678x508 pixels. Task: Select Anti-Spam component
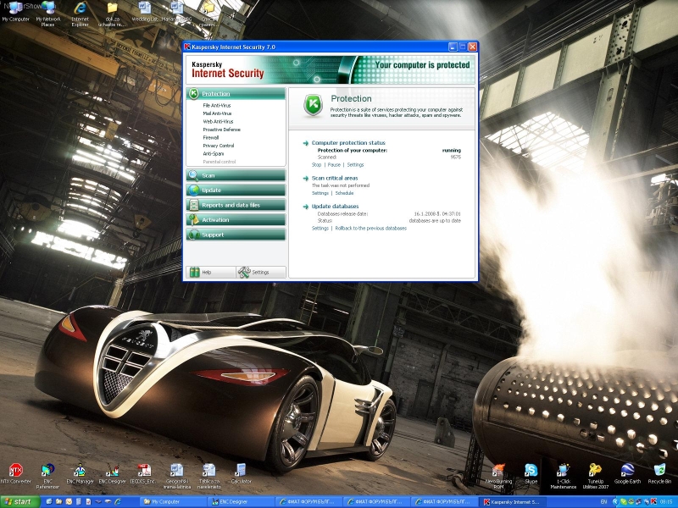[x=214, y=153]
